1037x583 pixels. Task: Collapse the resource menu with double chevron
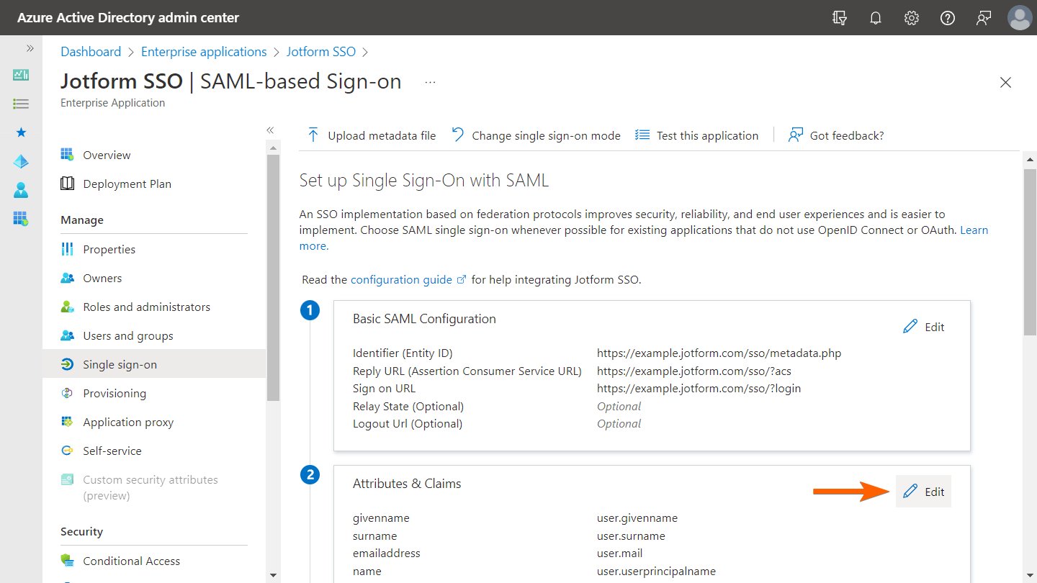tap(270, 130)
